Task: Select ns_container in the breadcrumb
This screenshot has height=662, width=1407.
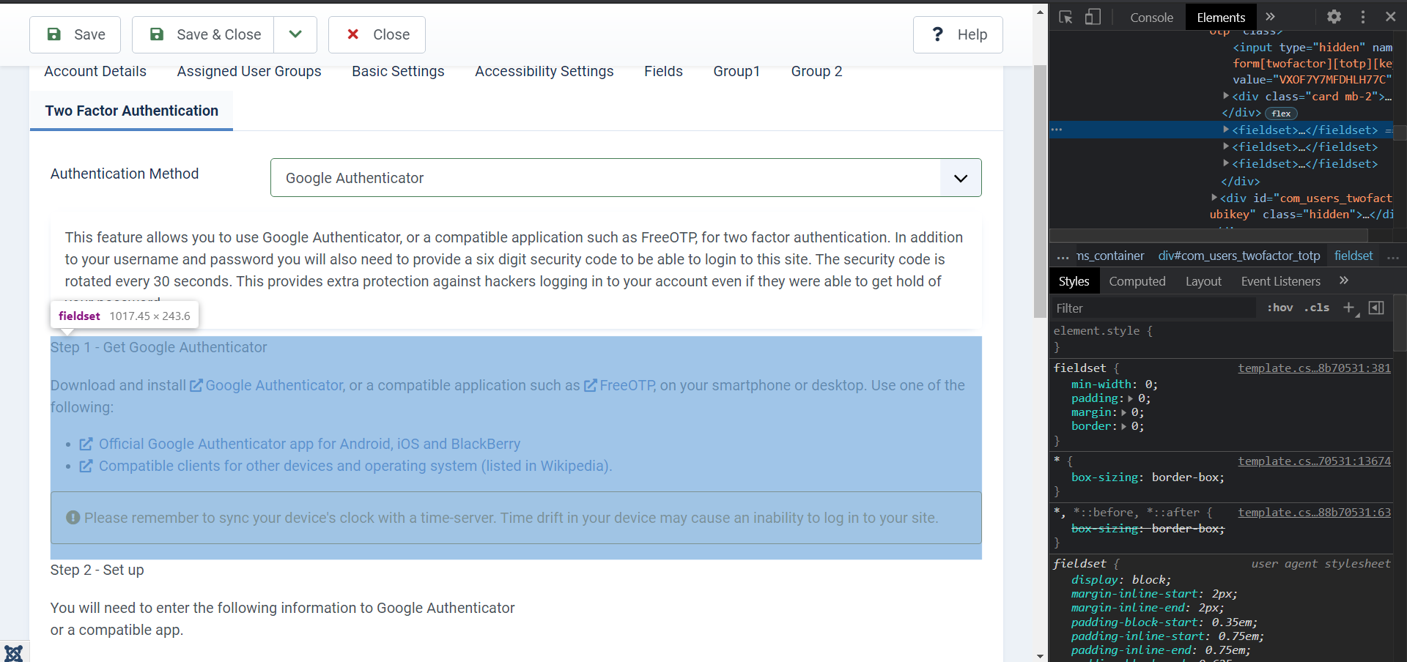Action: 1109,256
